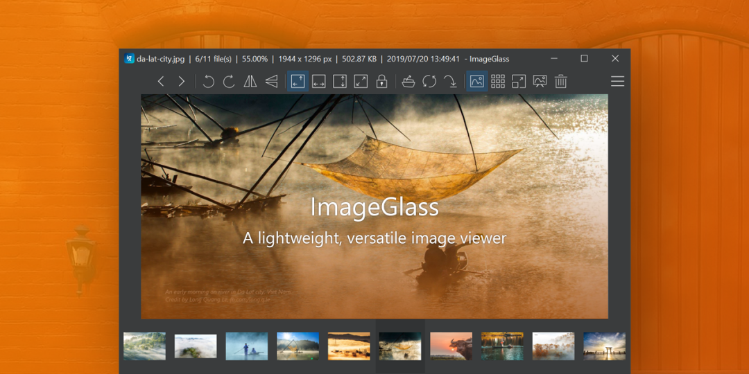Click the main fishing net image view

pos(374,206)
